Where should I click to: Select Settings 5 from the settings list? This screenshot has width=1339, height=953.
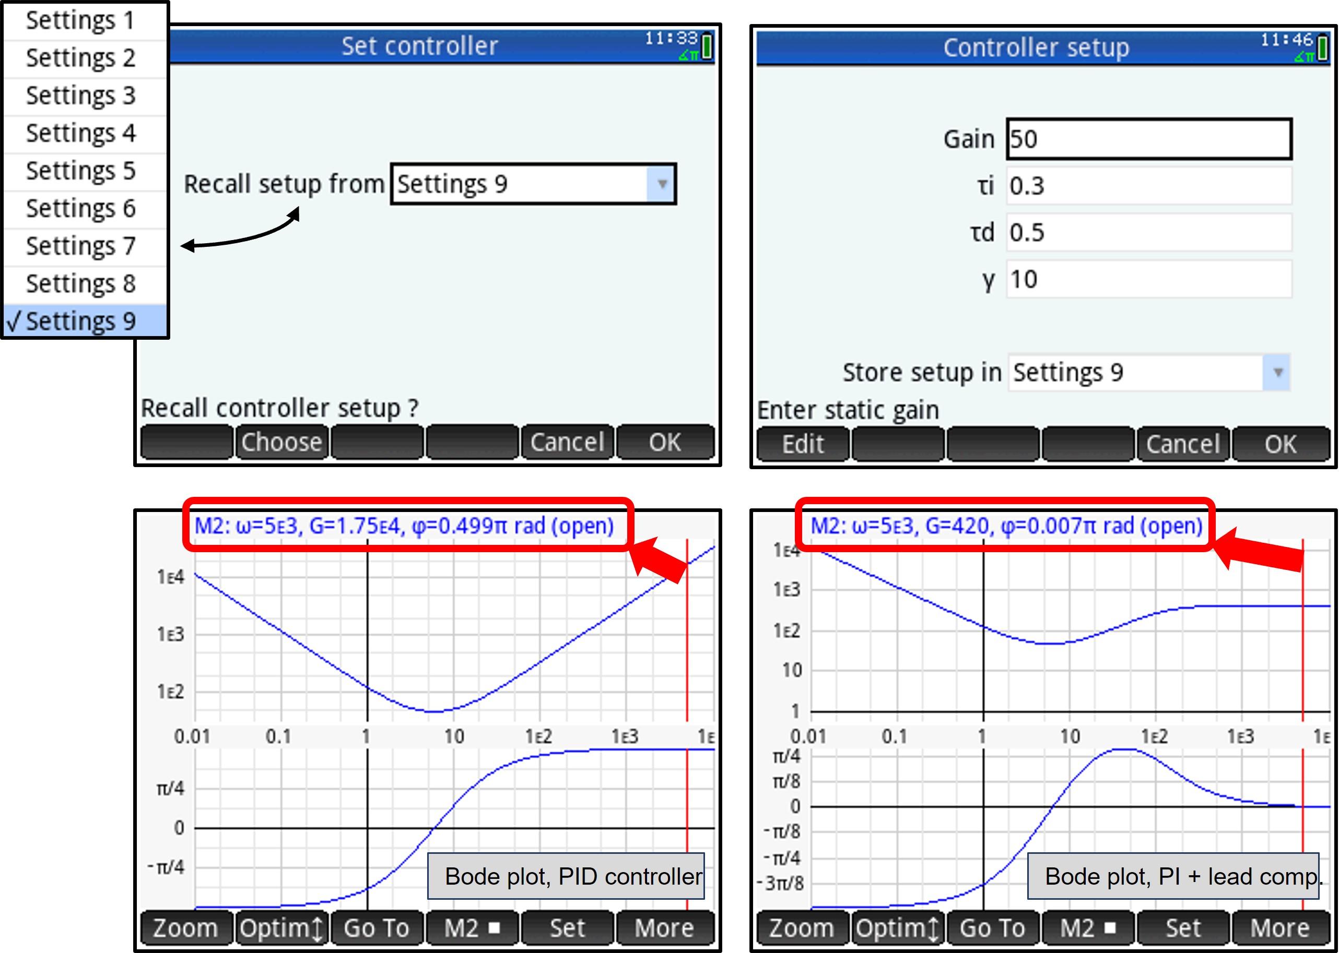coord(79,170)
